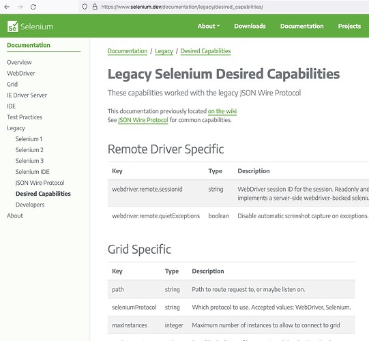Open Documentation in top navigation

[301, 26]
